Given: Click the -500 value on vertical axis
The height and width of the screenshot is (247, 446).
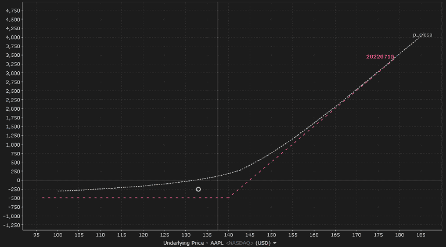Looking at the screenshot, I should pos(13,198).
